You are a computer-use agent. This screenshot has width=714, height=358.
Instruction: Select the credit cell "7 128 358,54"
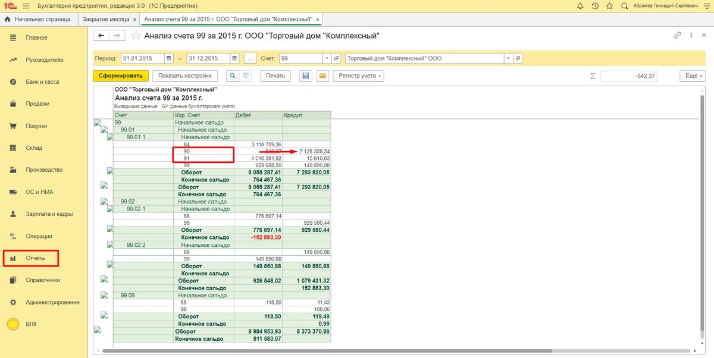click(x=307, y=152)
